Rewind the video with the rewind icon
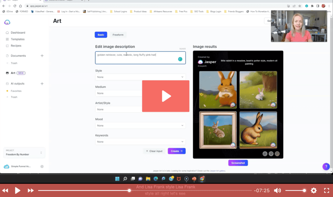This screenshot has width=333, height=197. click(5, 191)
